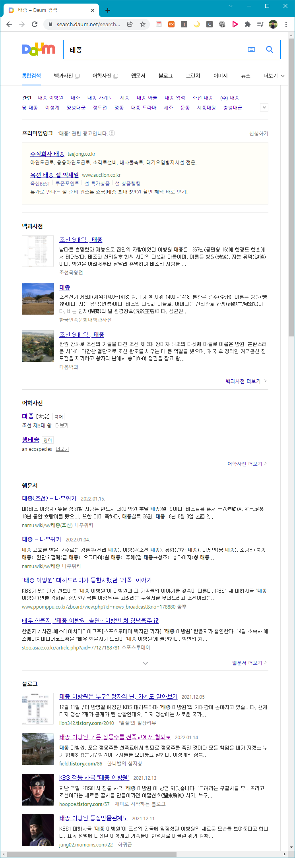Reload the page
Viewport: 295px width, 858px height.
[x=35, y=24]
